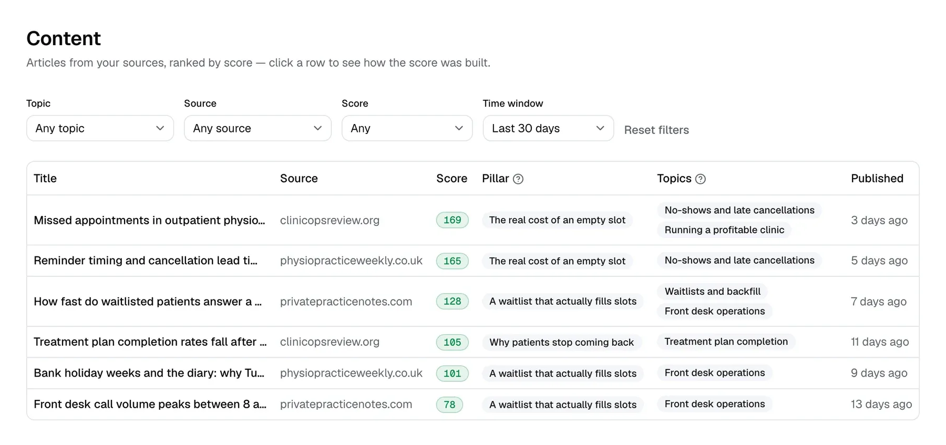Click Front desk operations tag in 78-score row
946x445 pixels.
click(714, 404)
